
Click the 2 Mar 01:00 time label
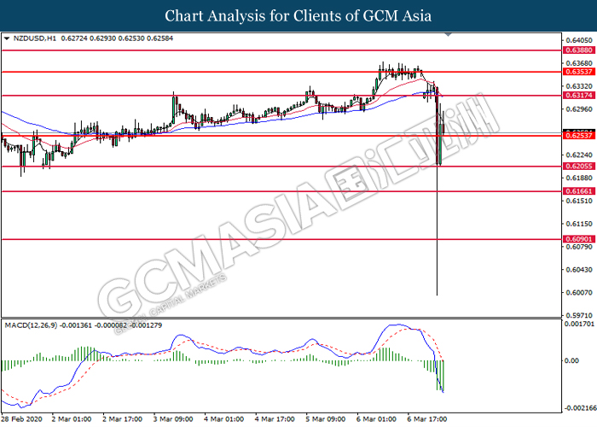pyautogui.click(x=71, y=419)
